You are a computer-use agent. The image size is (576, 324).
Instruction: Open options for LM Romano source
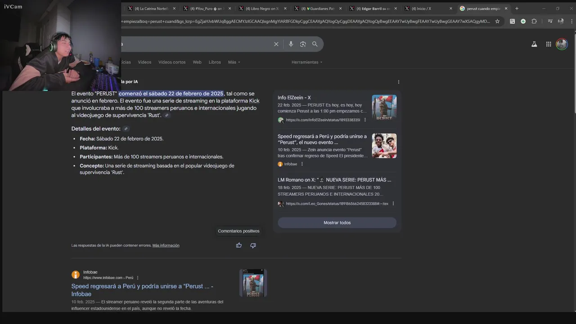click(393, 204)
